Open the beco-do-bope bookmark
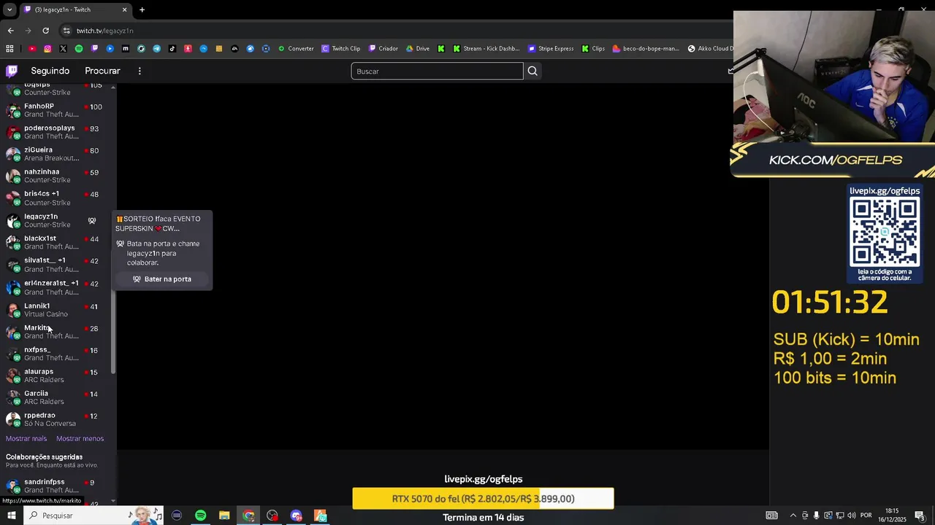This screenshot has width=935, height=525. pyautogui.click(x=646, y=49)
